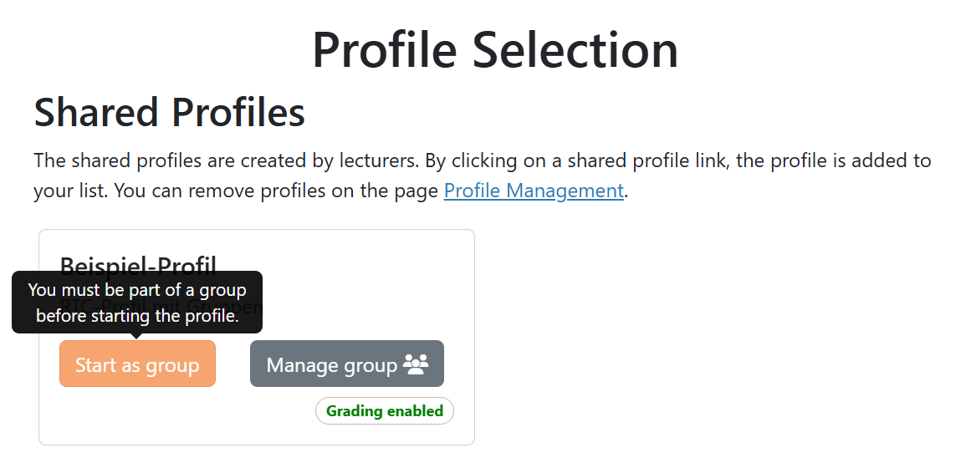Viewport: 961px width, 458px height.
Task: Click the Shared Profiles section heading
Action: (x=169, y=113)
